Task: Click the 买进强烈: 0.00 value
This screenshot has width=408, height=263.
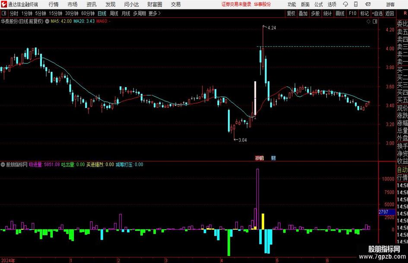Action: pos(101,165)
